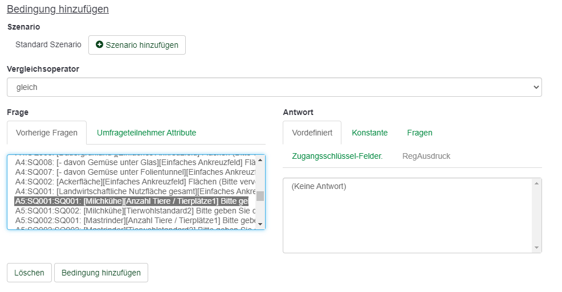Open the Fragen answer tab

420,133
